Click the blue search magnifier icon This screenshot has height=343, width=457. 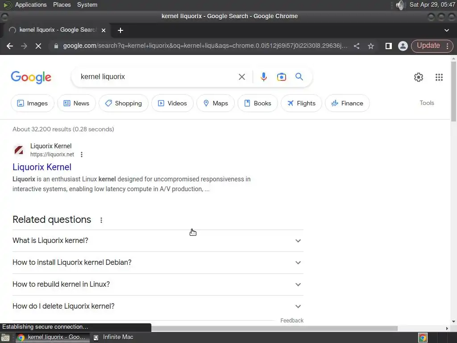click(299, 77)
